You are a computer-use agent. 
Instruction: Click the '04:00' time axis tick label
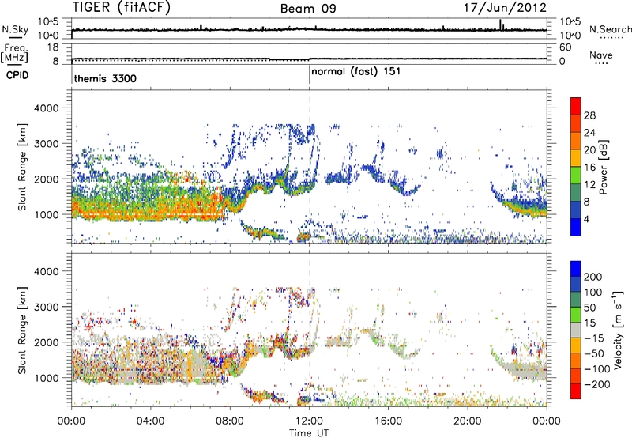[x=150, y=421]
